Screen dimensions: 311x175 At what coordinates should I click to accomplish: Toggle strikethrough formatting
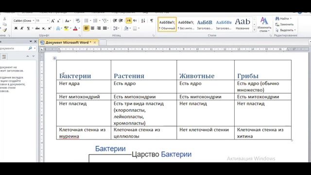point(37,28)
